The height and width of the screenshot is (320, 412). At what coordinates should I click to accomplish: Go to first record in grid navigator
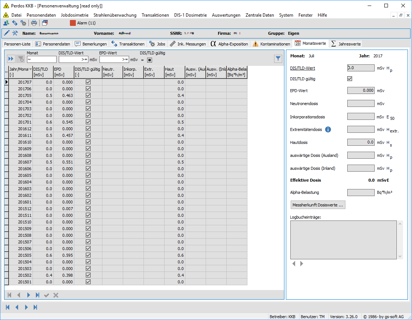[10, 295]
